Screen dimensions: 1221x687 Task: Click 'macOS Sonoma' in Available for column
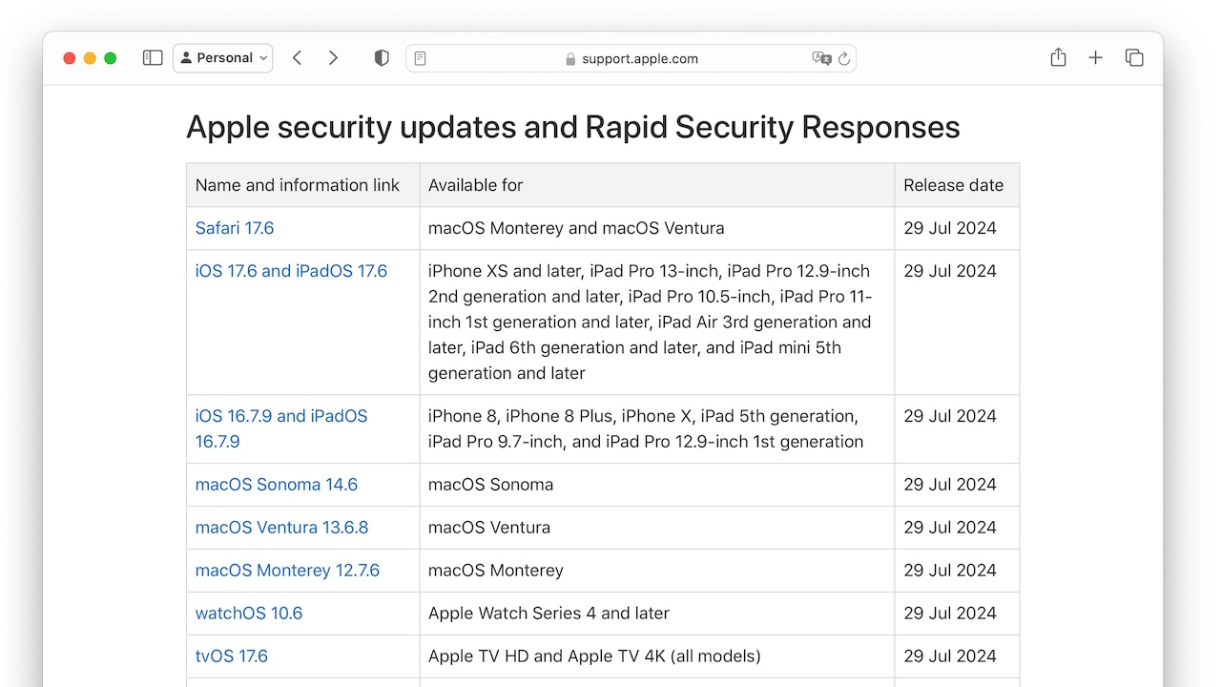coord(491,485)
